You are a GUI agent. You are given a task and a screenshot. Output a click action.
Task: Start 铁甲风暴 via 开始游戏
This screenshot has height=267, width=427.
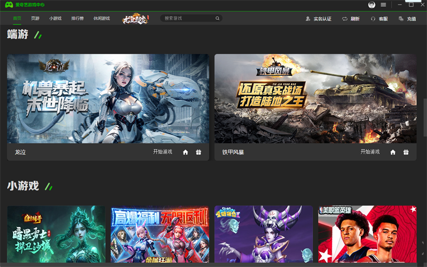coord(370,152)
